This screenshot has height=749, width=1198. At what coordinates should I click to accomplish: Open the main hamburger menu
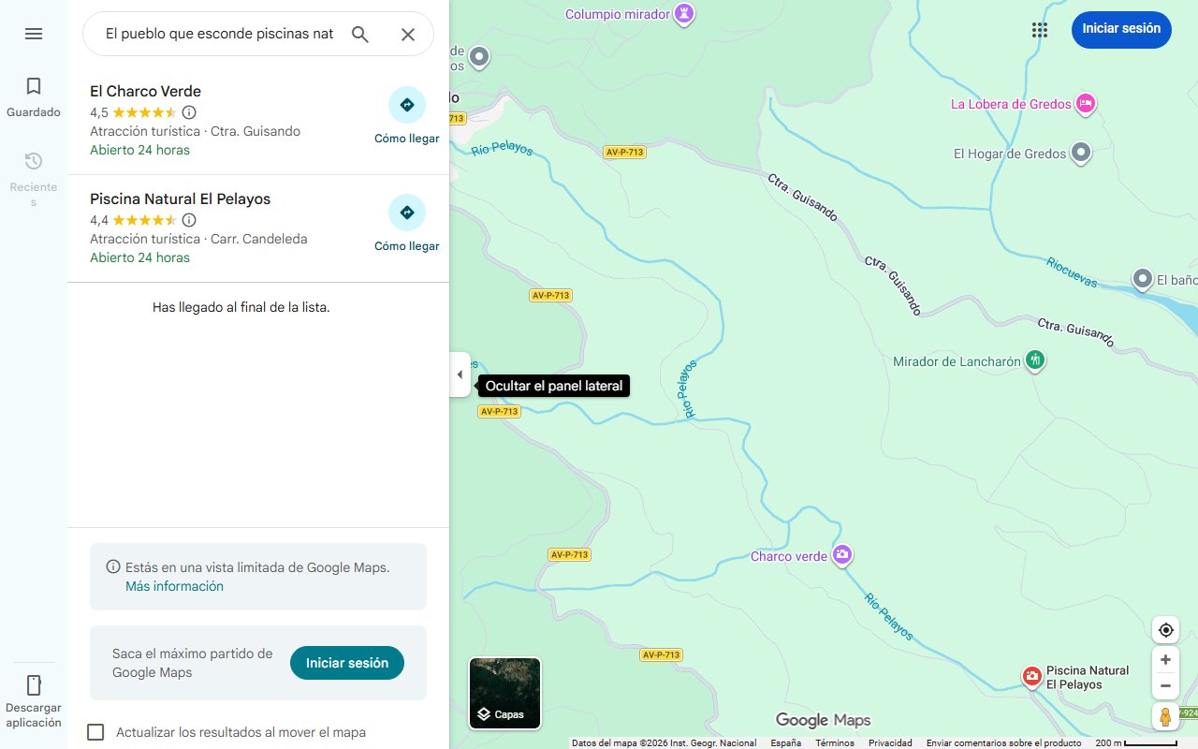tap(34, 34)
